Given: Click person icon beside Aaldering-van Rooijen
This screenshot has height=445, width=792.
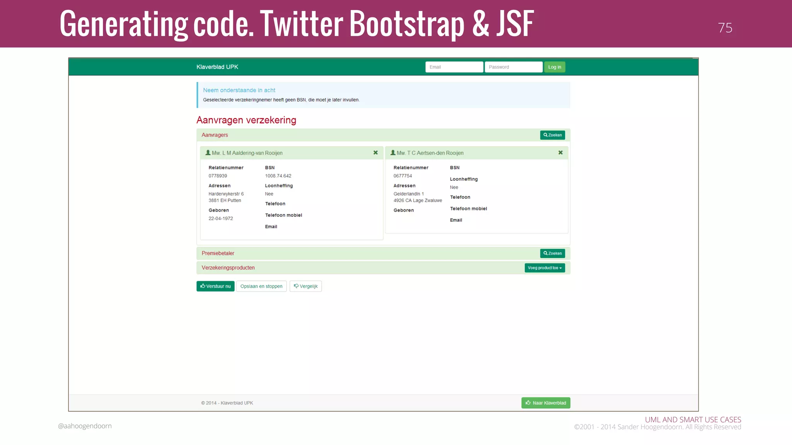Looking at the screenshot, I should [x=208, y=153].
